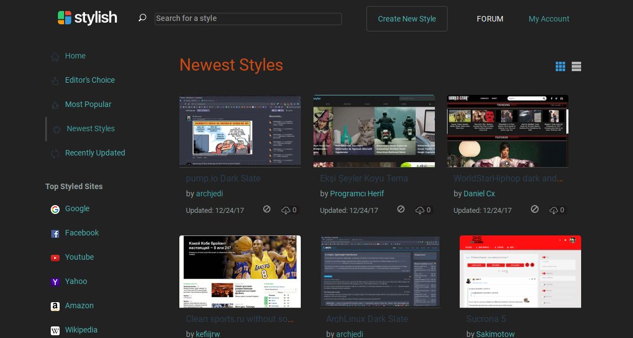This screenshot has width=633, height=338.
Task: Open My Account
Action: (549, 19)
